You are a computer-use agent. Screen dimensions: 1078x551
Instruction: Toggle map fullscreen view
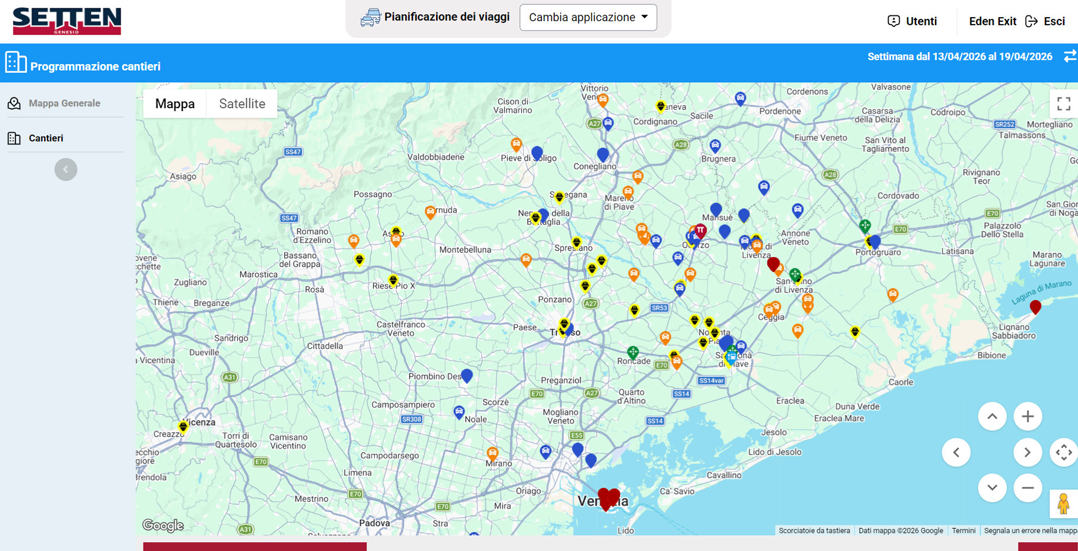point(1063,104)
